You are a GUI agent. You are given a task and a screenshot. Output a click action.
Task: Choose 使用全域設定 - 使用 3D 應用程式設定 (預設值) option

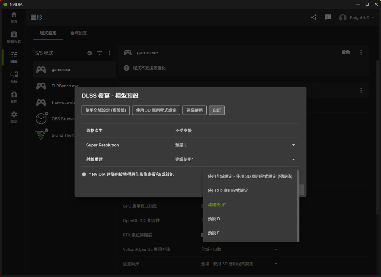point(250,176)
